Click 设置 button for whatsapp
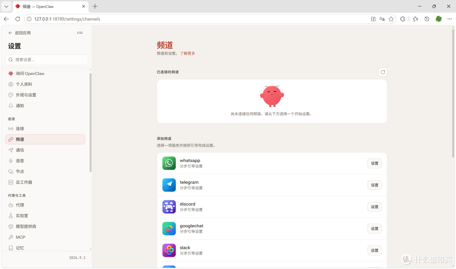 [375, 163]
